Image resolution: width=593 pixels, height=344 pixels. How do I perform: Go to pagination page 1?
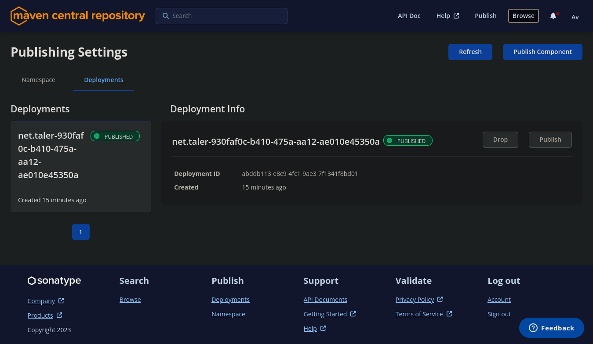pos(81,232)
